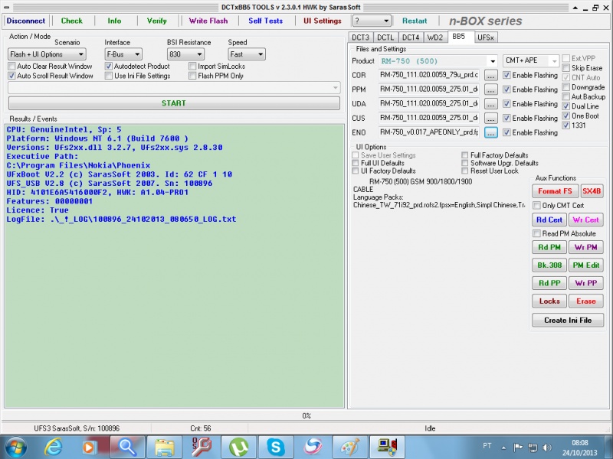
Task: Open the blue swirl app taskbar icon
Action: tap(313, 447)
